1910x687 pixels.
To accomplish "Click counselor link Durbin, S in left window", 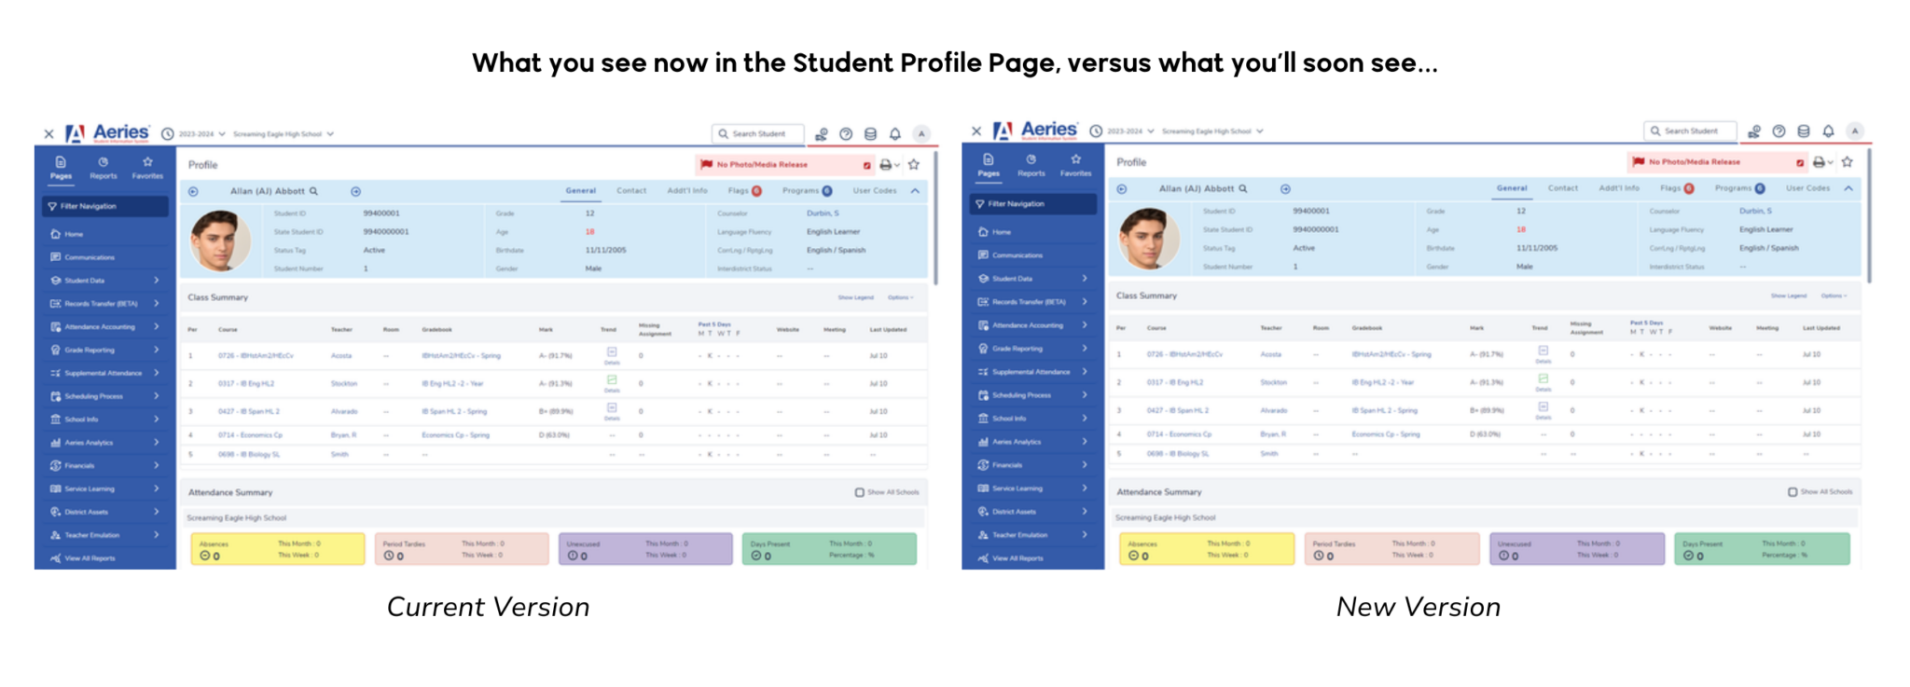I will (823, 213).
